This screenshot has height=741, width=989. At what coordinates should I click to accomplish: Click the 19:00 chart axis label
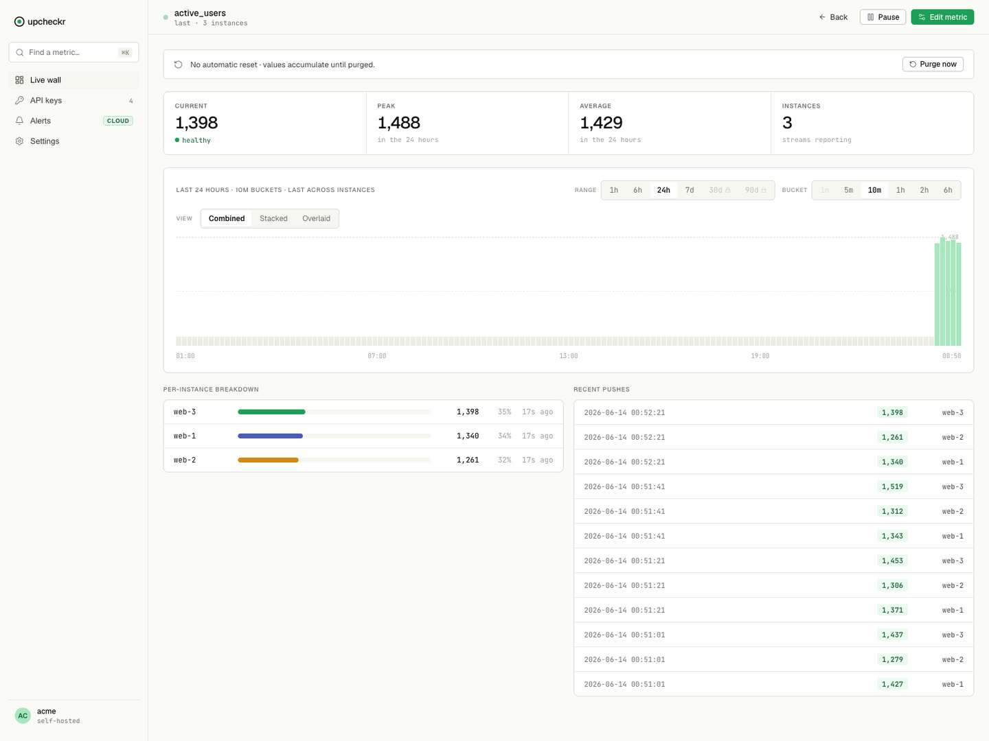point(760,356)
